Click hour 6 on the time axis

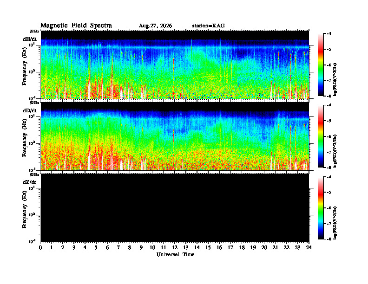[x=107, y=248]
